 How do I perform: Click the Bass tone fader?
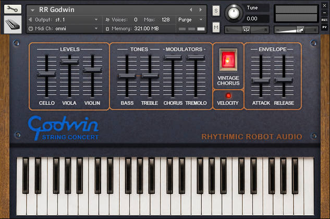tap(127, 76)
